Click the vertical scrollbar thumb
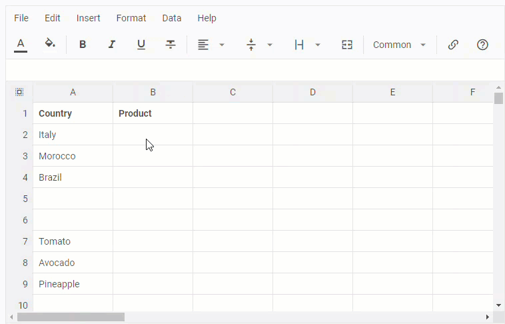This screenshot has height=324, width=505. [x=498, y=98]
